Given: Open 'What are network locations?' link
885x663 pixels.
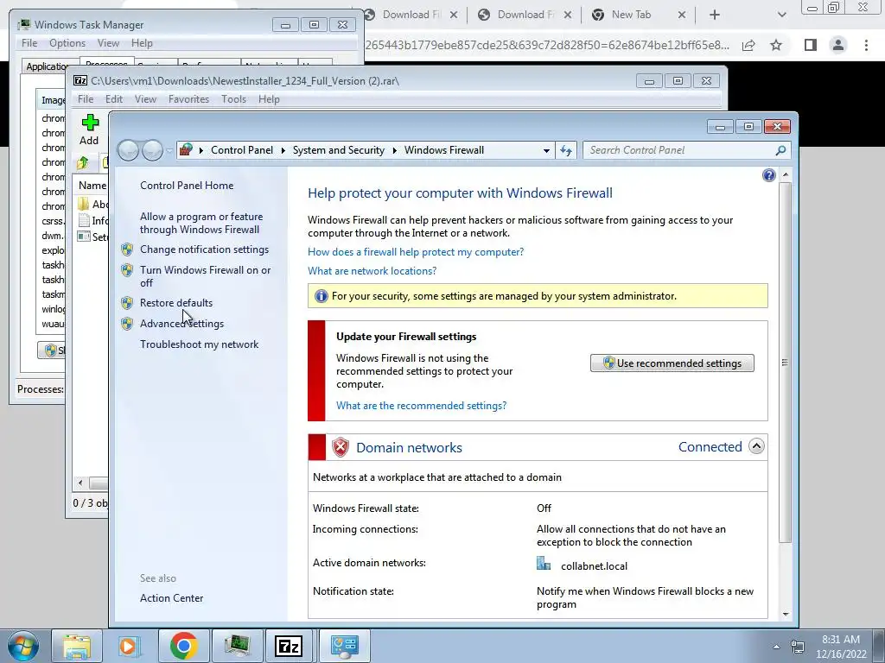Looking at the screenshot, I should (372, 271).
